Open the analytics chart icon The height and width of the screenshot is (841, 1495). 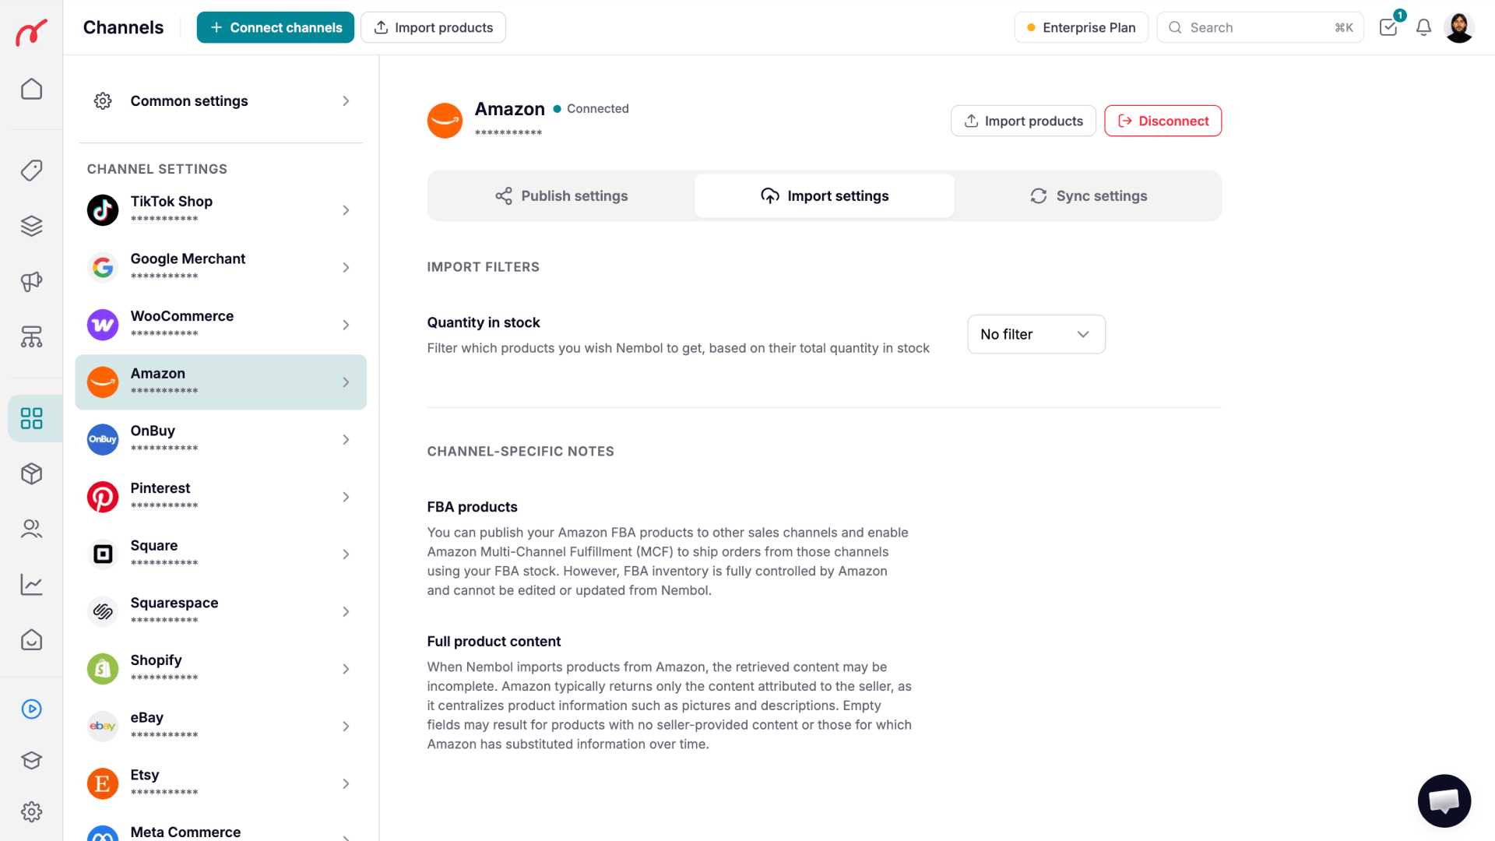[31, 584]
